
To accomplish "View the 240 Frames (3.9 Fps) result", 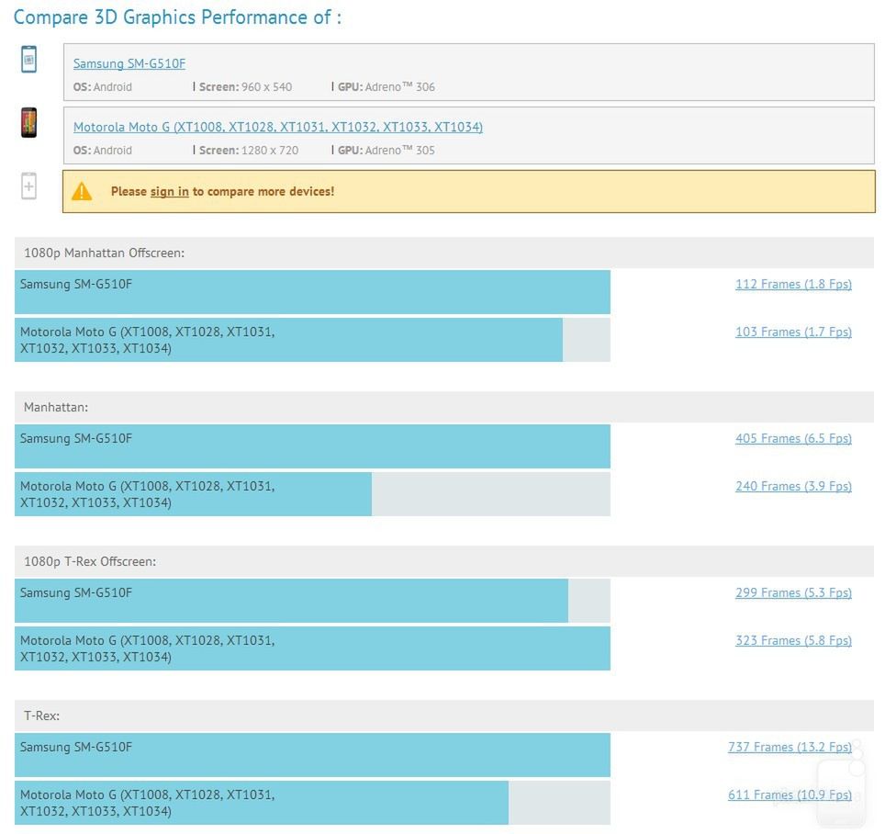I will [793, 486].
